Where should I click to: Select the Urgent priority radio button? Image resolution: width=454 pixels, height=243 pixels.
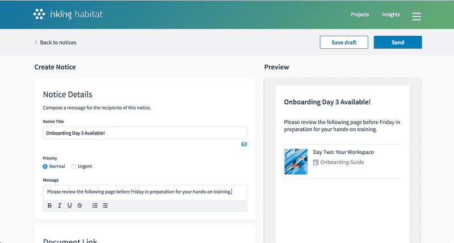[x=74, y=166]
